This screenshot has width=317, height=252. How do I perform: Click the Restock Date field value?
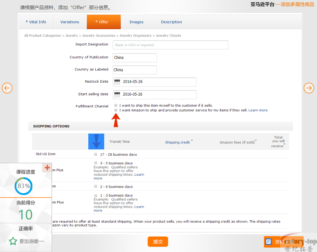(x=133, y=82)
